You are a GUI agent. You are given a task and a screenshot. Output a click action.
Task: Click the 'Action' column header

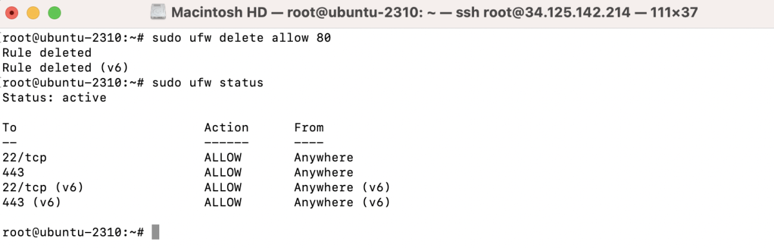point(226,128)
